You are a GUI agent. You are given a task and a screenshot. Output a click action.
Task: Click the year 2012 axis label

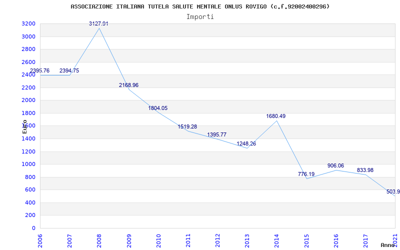217,241
